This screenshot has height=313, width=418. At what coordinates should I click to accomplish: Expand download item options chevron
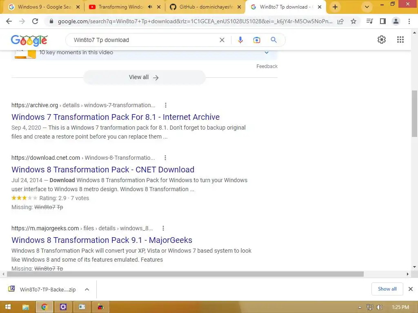pyautogui.click(x=87, y=289)
